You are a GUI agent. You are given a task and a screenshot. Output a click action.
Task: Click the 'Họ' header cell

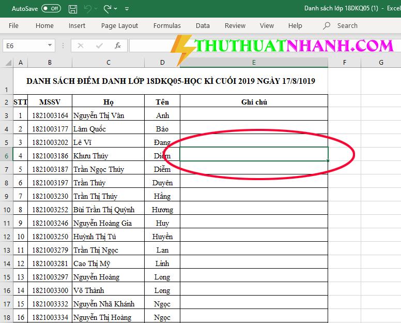click(x=109, y=101)
